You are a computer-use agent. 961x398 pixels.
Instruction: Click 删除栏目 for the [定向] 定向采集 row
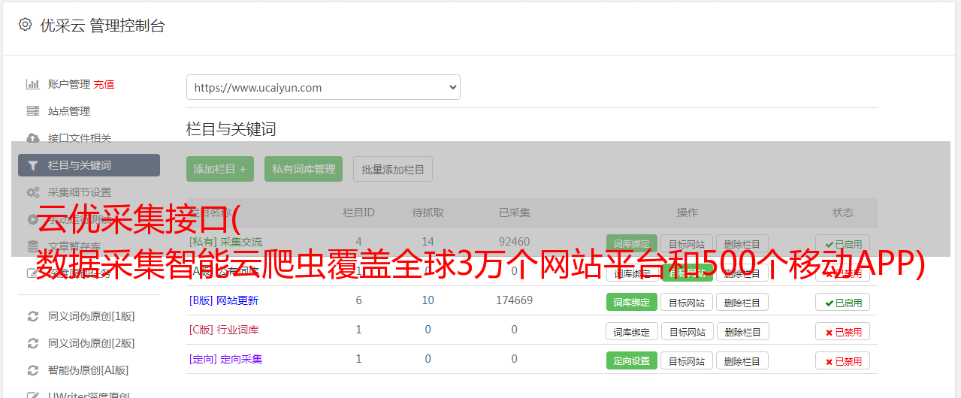[x=742, y=360]
